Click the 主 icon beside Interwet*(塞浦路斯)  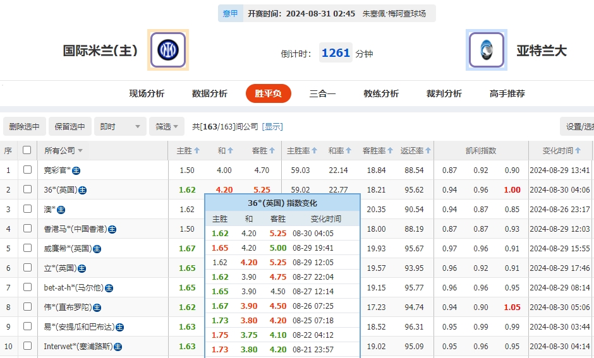[118, 347]
